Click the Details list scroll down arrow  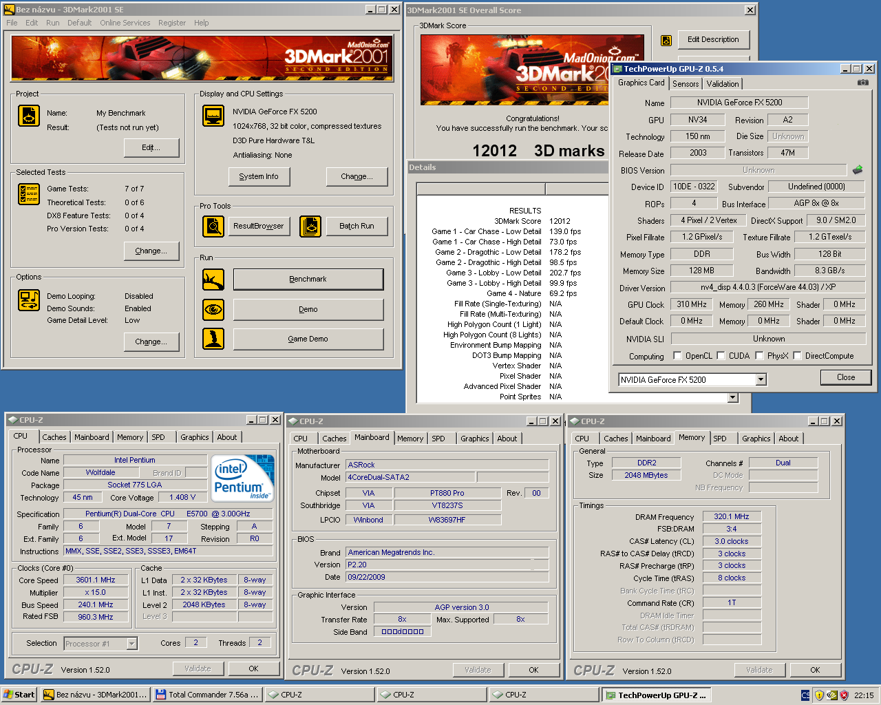tap(732, 397)
